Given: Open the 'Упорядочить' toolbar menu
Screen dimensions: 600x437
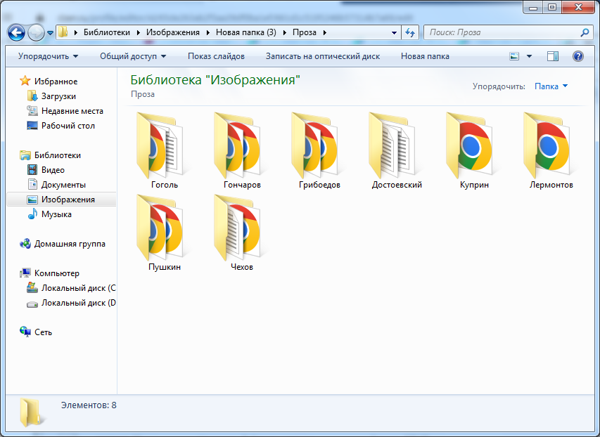Looking at the screenshot, I should tap(49, 56).
